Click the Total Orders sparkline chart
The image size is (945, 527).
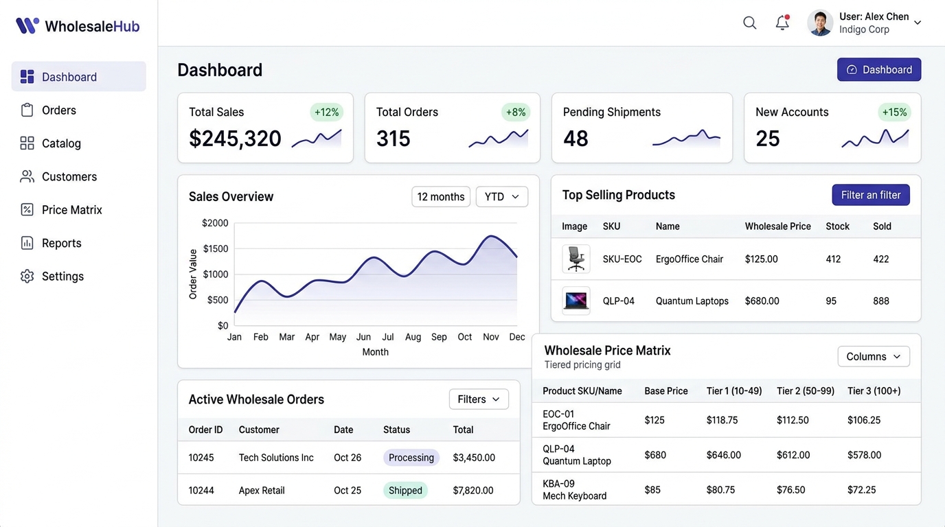click(499, 137)
